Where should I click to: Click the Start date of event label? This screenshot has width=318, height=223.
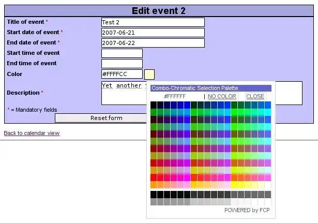click(33, 32)
